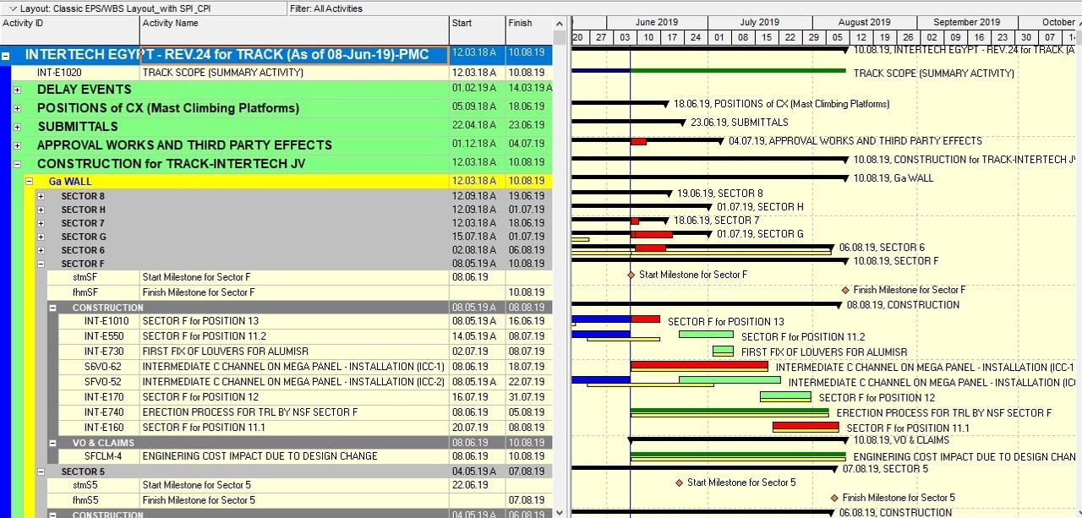Click the Start Milestone for Sector F diamond
This screenshot has height=518, width=1082.
click(631, 275)
